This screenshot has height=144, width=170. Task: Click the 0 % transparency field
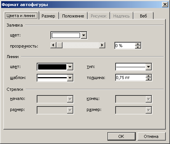125,46
